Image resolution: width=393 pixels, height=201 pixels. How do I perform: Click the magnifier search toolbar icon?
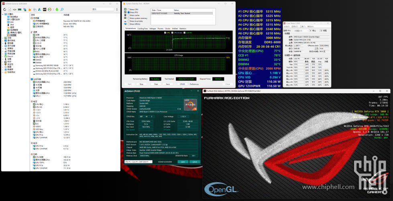coord(62,9)
